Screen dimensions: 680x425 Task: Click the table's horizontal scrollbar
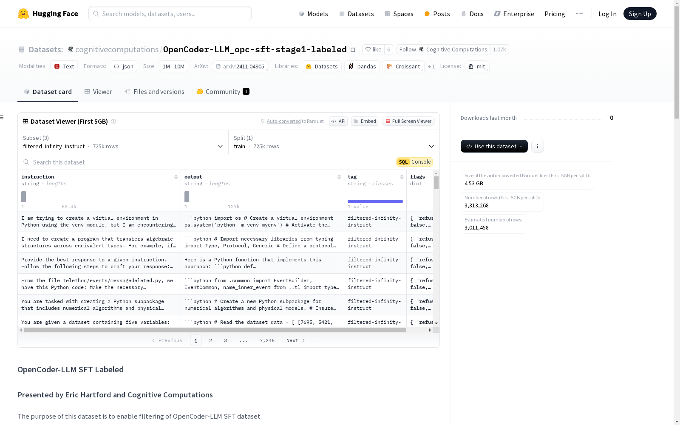pos(215,330)
